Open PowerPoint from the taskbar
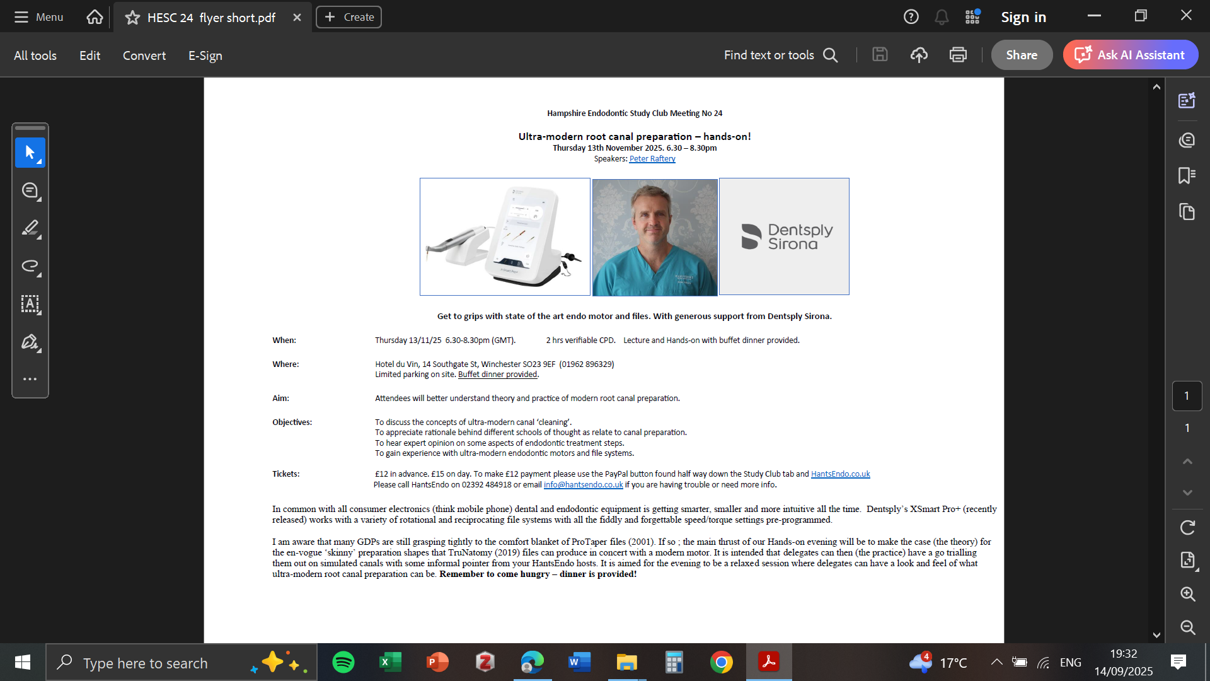 point(437,662)
